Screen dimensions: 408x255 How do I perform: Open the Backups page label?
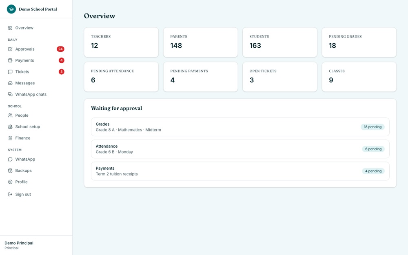(x=23, y=171)
